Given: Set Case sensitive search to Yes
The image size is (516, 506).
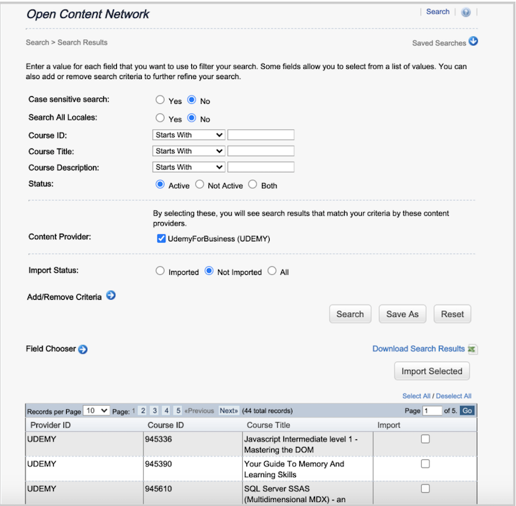Looking at the screenshot, I should (x=160, y=100).
